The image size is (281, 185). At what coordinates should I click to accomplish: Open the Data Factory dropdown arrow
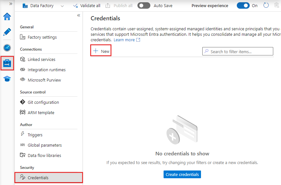coord(62,6)
